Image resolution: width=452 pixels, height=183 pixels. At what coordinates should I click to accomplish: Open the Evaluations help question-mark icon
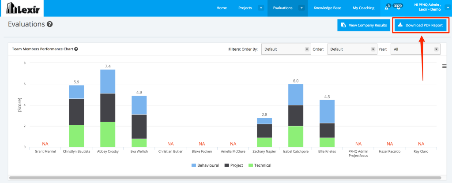point(49,24)
